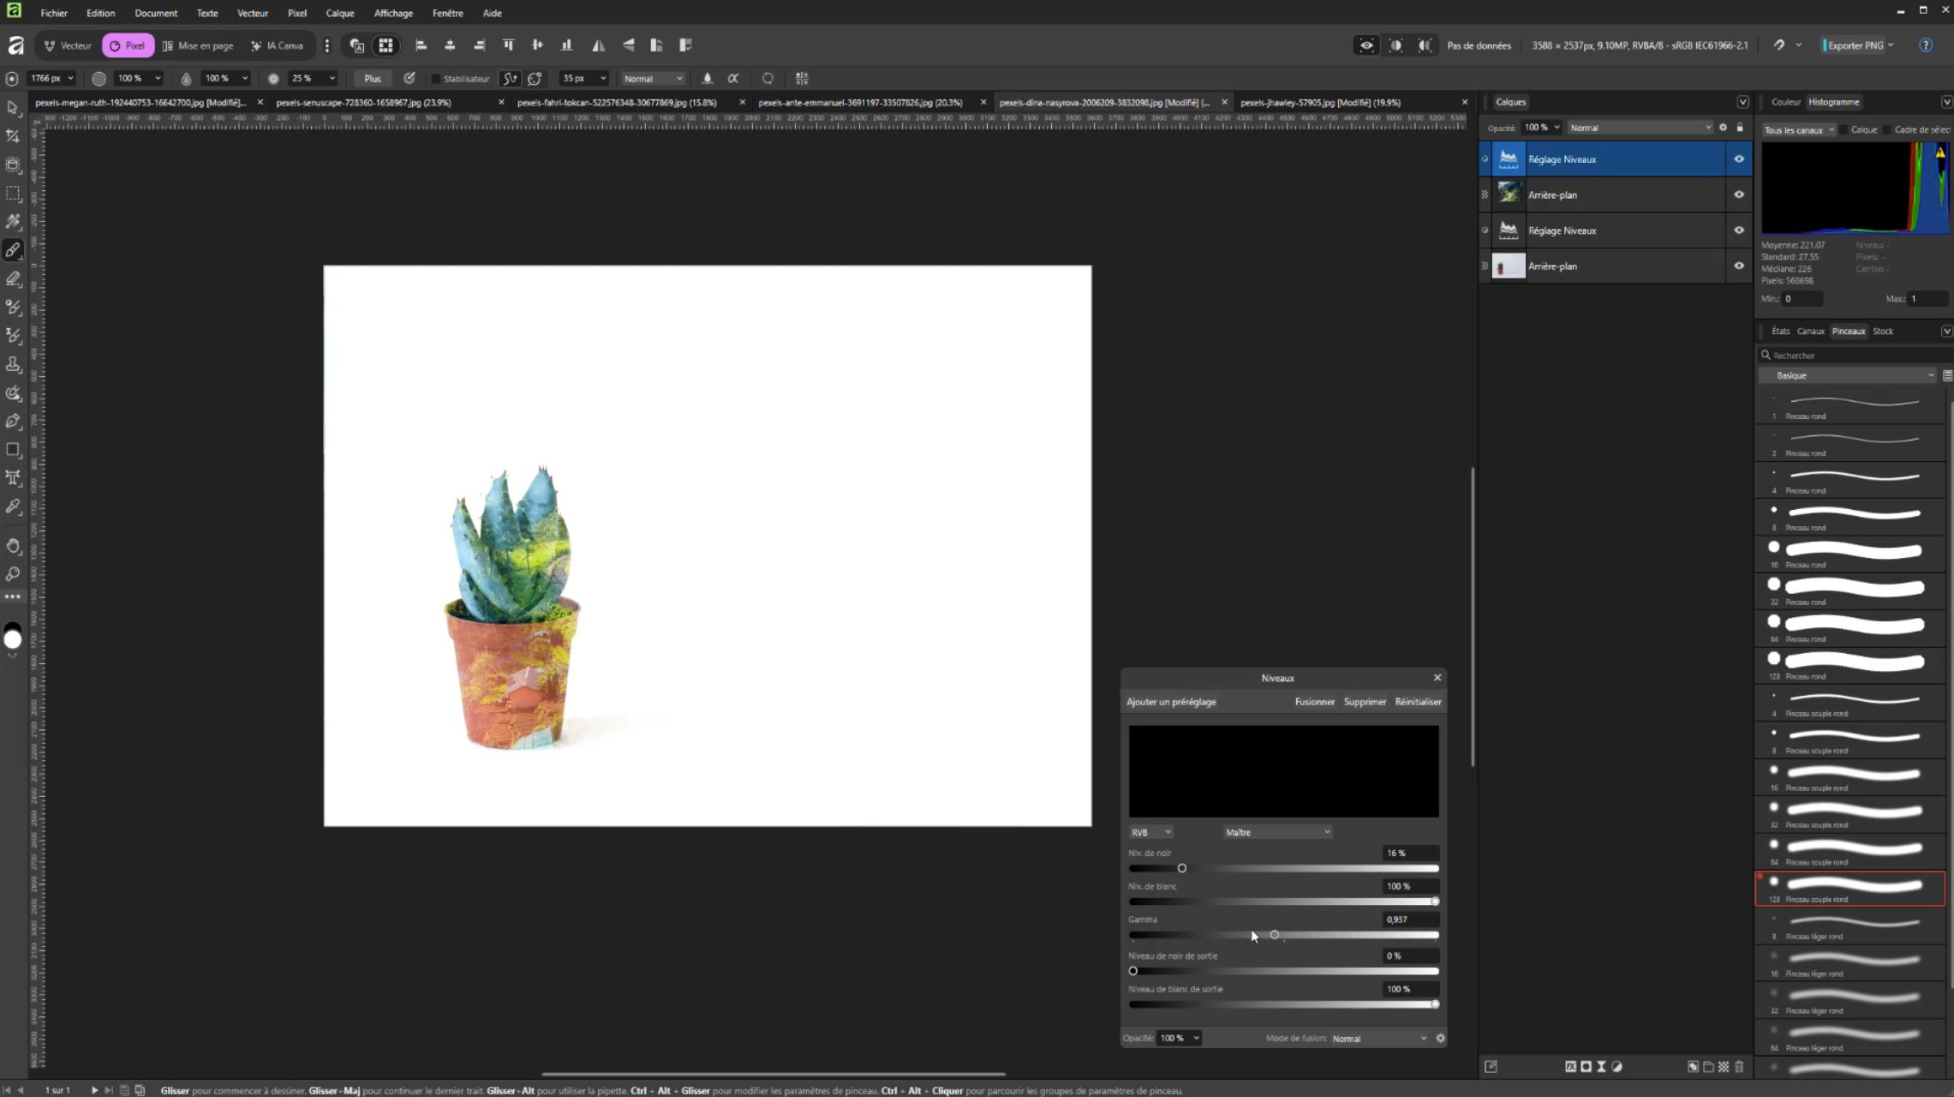Select the Paint Brush tool

(x=13, y=250)
